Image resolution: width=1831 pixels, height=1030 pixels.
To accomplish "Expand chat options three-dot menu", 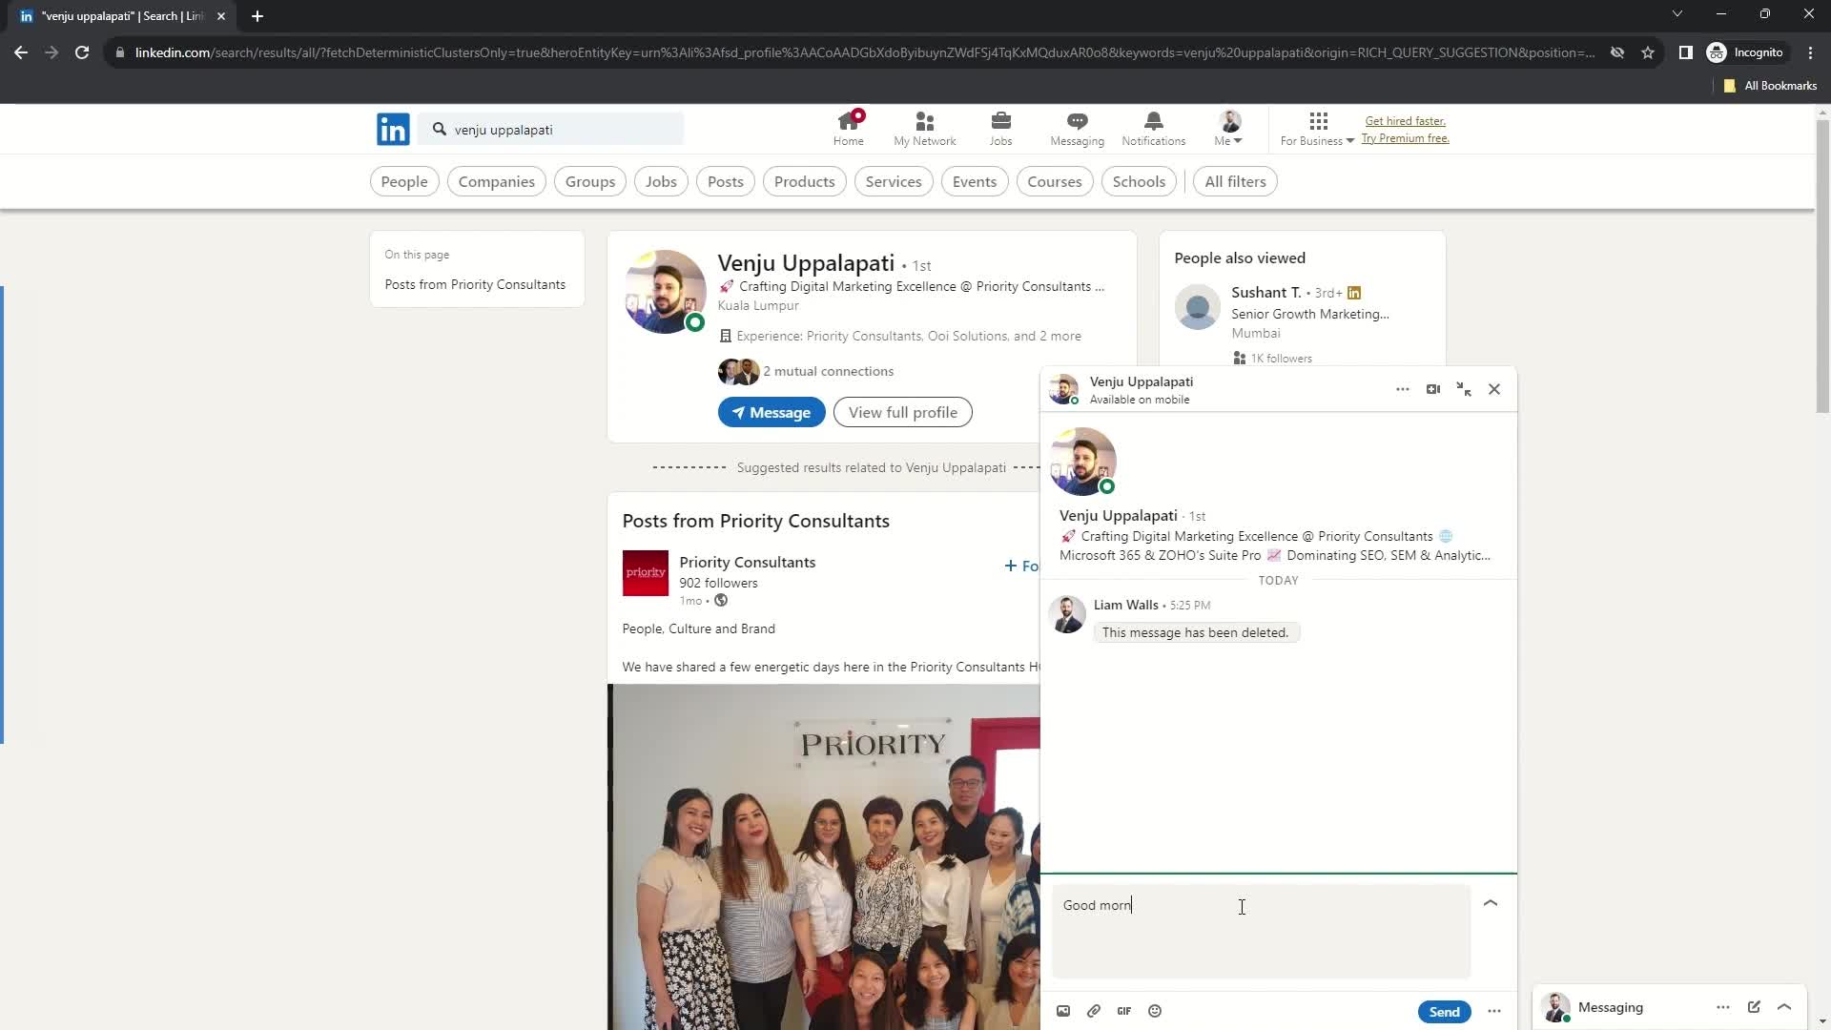I will [1402, 388].
